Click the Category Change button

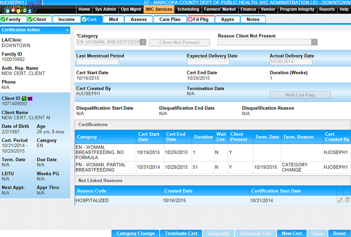tap(135, 233)
